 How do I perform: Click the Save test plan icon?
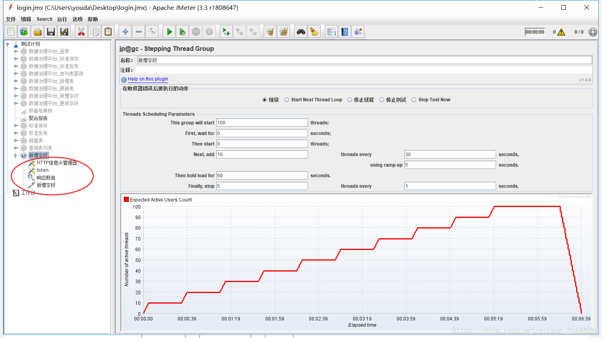pos(51,32)
